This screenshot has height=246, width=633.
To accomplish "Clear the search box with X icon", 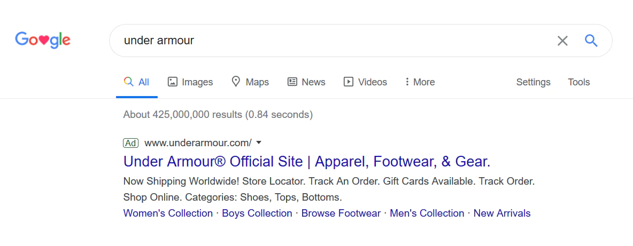I will point(562,41).
